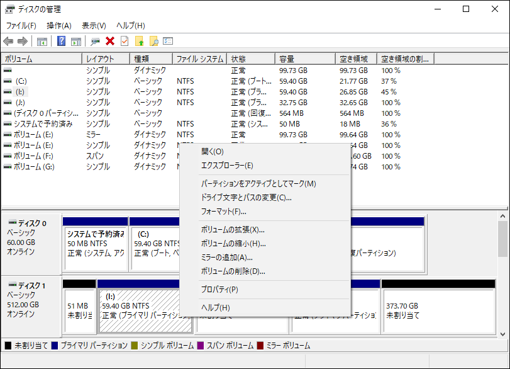Click the show/hide console tree icon

pos(42,42)
